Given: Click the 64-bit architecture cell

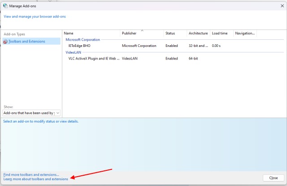Looking at the screenshot, I should [193, 59].
